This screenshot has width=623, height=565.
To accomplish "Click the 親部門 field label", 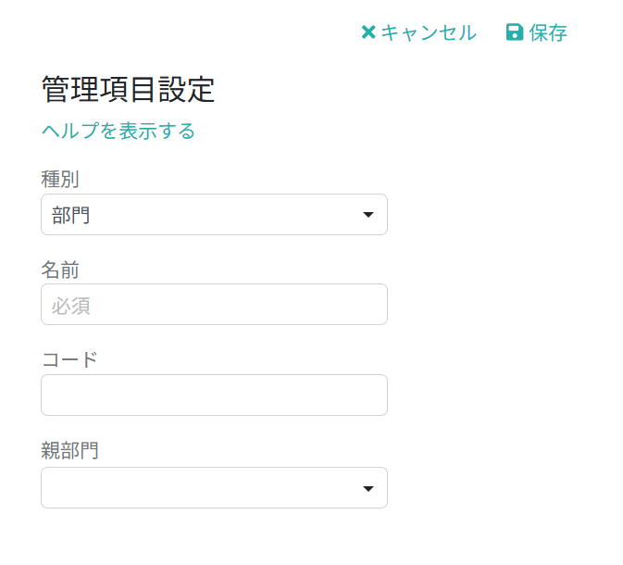I will [x=69, y=451].
